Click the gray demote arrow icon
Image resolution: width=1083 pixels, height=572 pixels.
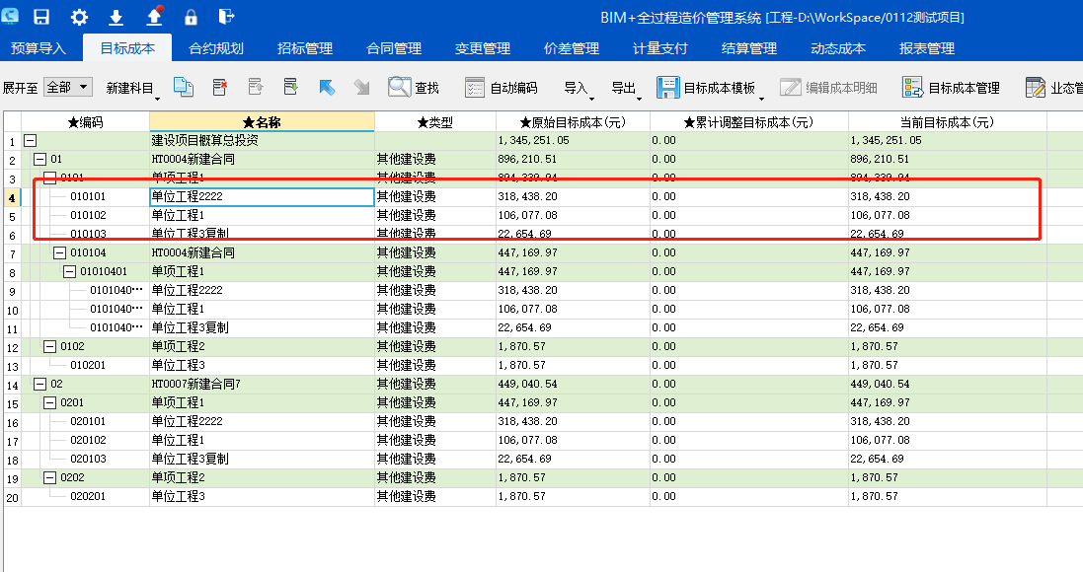[362, 87]
